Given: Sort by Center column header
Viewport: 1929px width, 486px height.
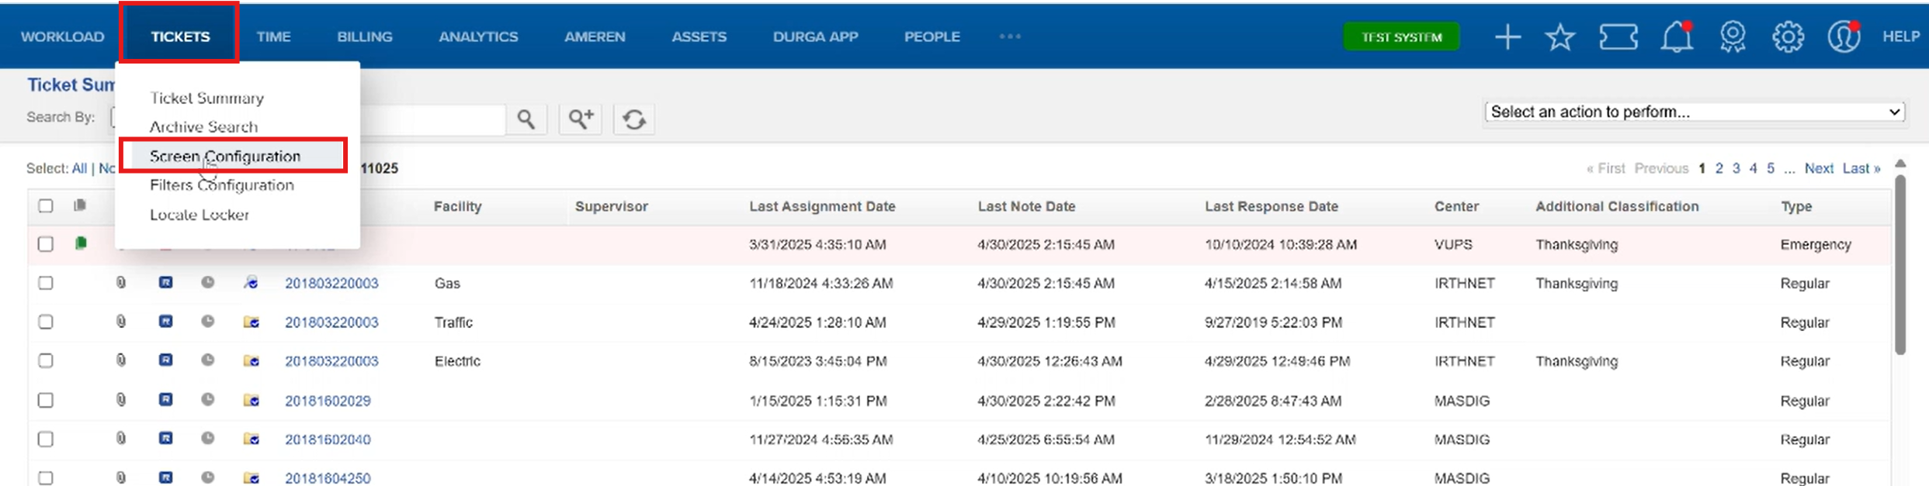Looking at the screenshot, I should (x=1456, y=206).
